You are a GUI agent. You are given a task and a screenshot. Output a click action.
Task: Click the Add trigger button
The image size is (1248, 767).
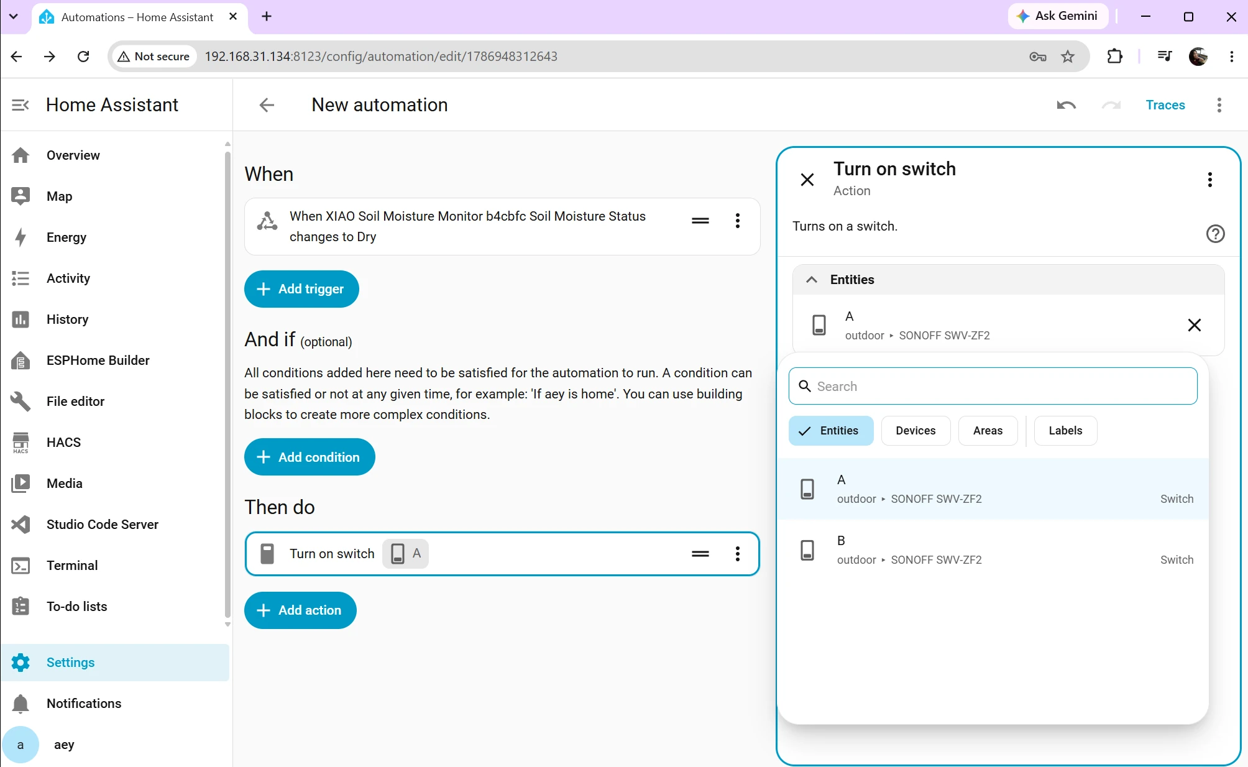tap(301, 289)
